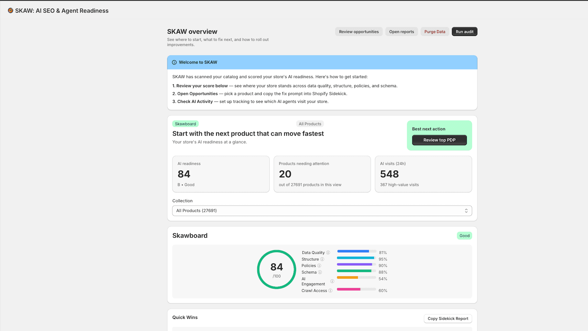The width and height of the screenshot is (588, 331).
Task: Click the Data Quality 81% progress bar
Action: [356, 251]
